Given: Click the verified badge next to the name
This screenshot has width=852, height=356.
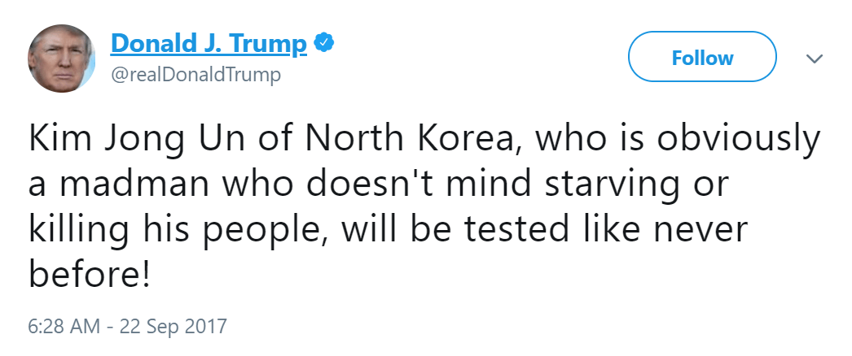Looking at the screenshot, I should tap(323, 42).
